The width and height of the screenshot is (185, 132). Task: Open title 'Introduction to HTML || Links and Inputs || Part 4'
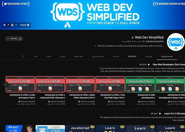point(22,96)
